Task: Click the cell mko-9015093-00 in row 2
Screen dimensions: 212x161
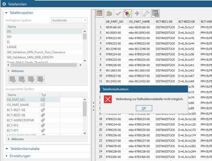Action: click(141, 33)
